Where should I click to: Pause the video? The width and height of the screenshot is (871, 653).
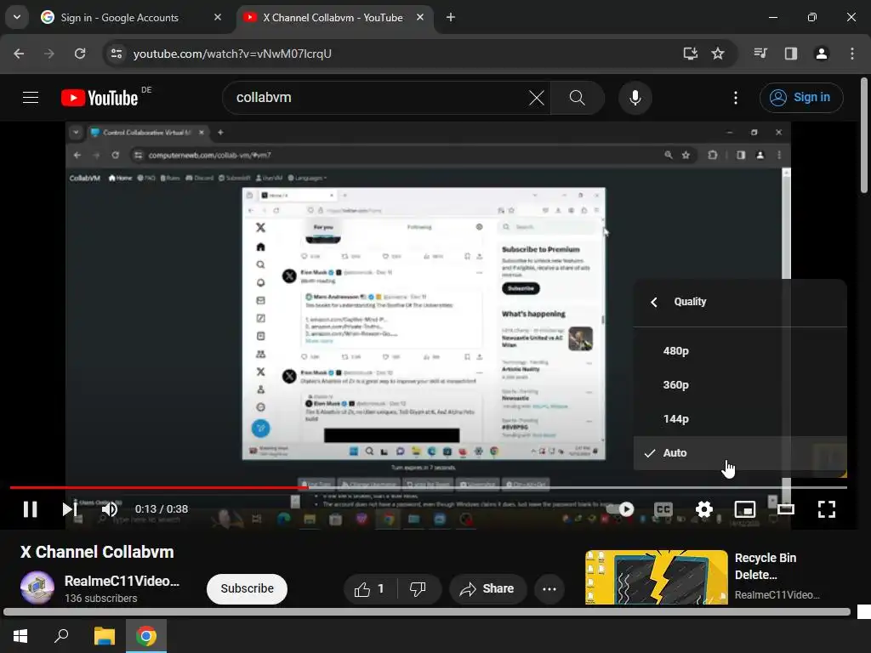tap(30, 508)
